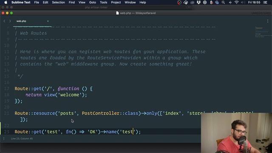Viewport: 272px width, 153px height.
Task: Open the Goto menu
Action: (93, 3)
